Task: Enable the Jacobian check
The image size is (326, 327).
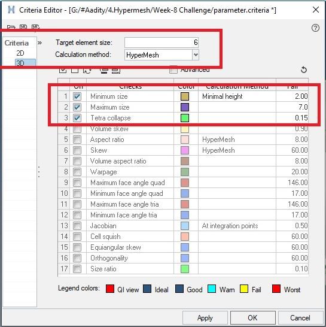Action: (x=77, y=226)
